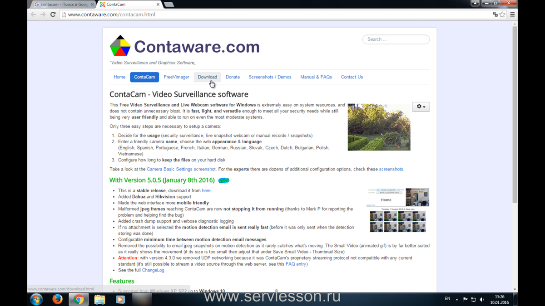Click the bookmark star icon
This screenshot has height=306, width=545.
502,15
